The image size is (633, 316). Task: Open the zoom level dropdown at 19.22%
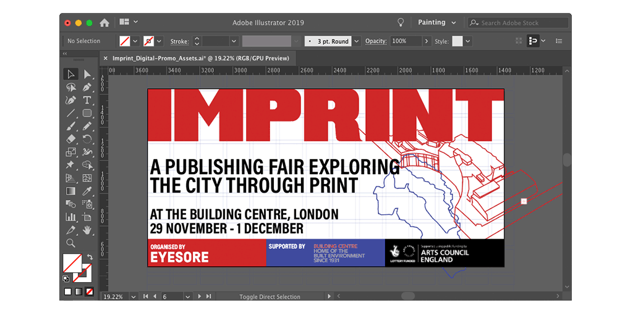pos(134,297)
